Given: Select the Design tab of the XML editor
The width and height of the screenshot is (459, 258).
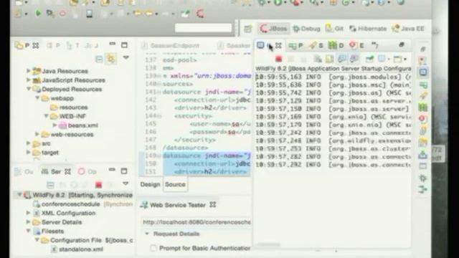Looking at the screenshot, I should (x=150, y=185).
